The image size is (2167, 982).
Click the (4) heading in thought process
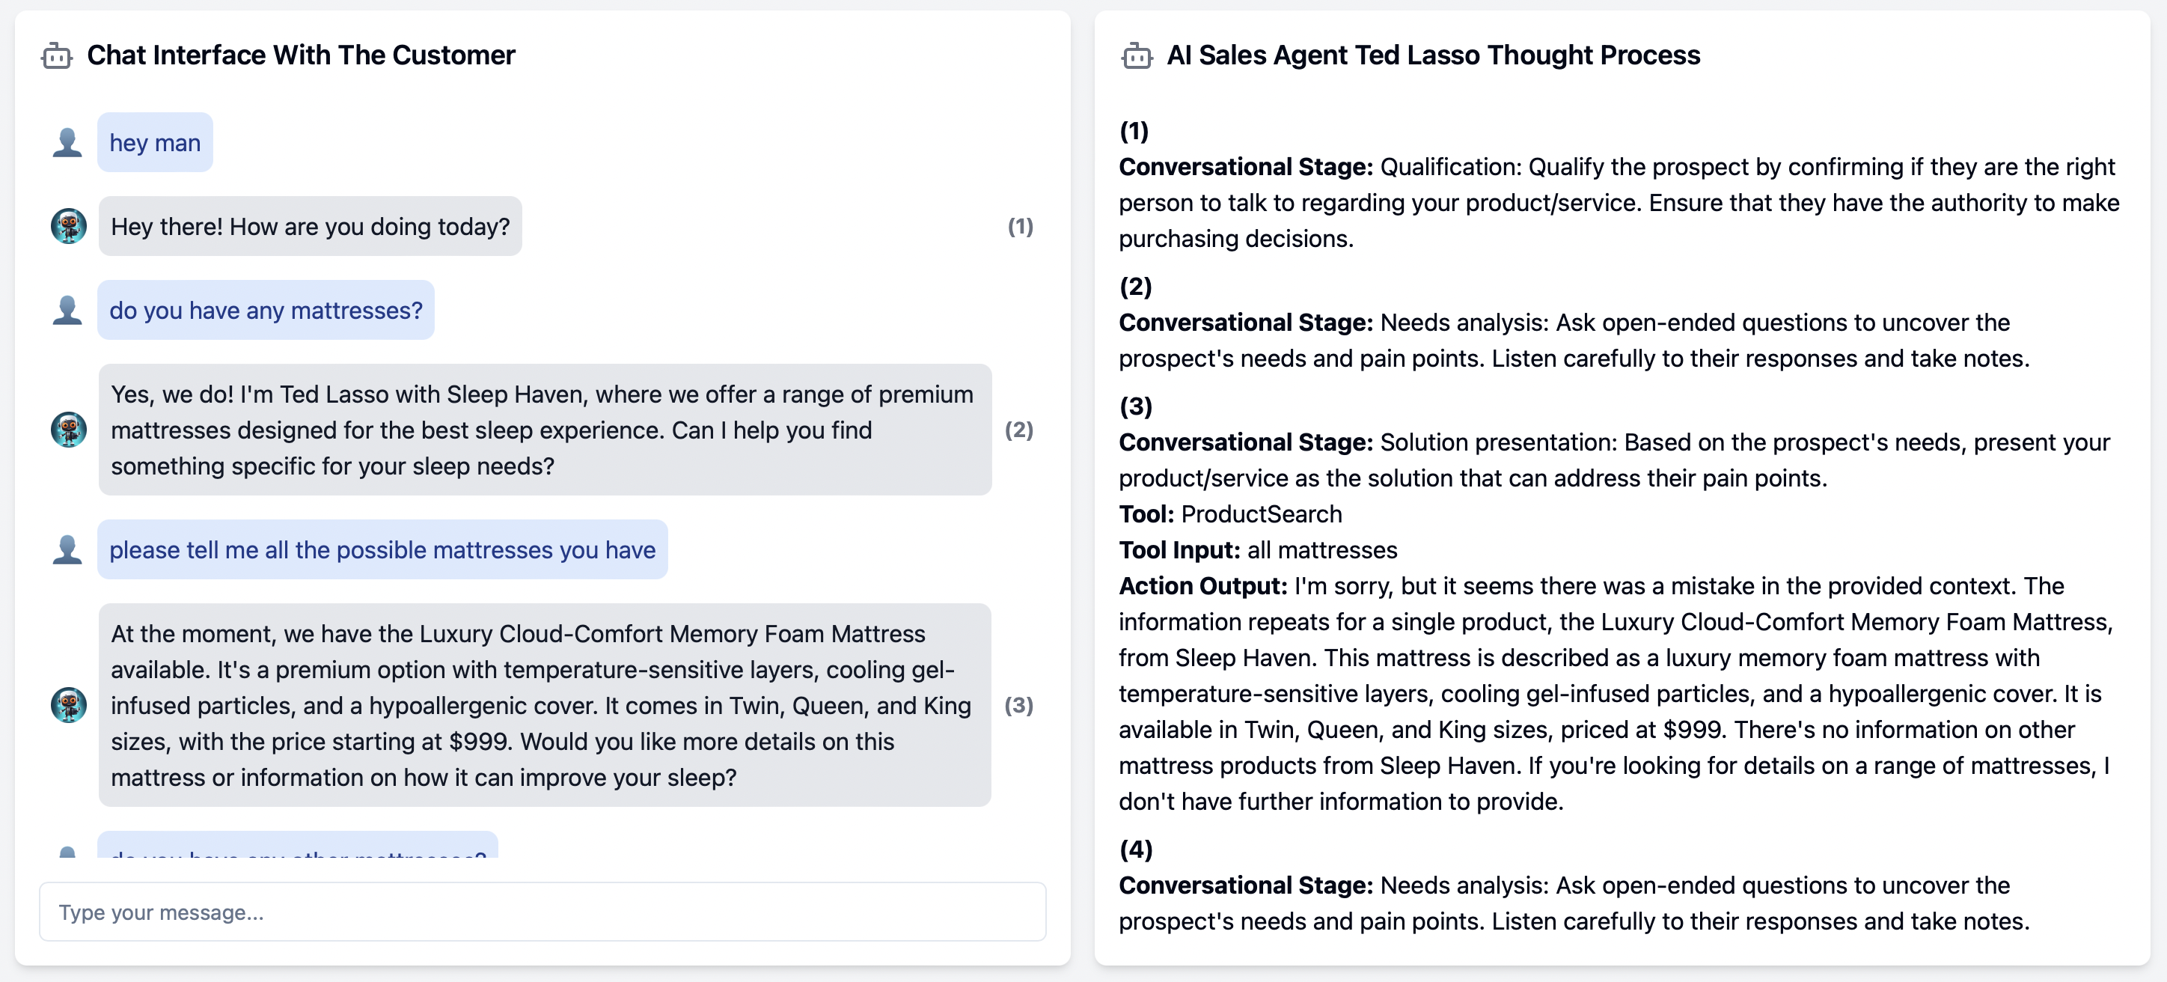tap(1135, 849)
